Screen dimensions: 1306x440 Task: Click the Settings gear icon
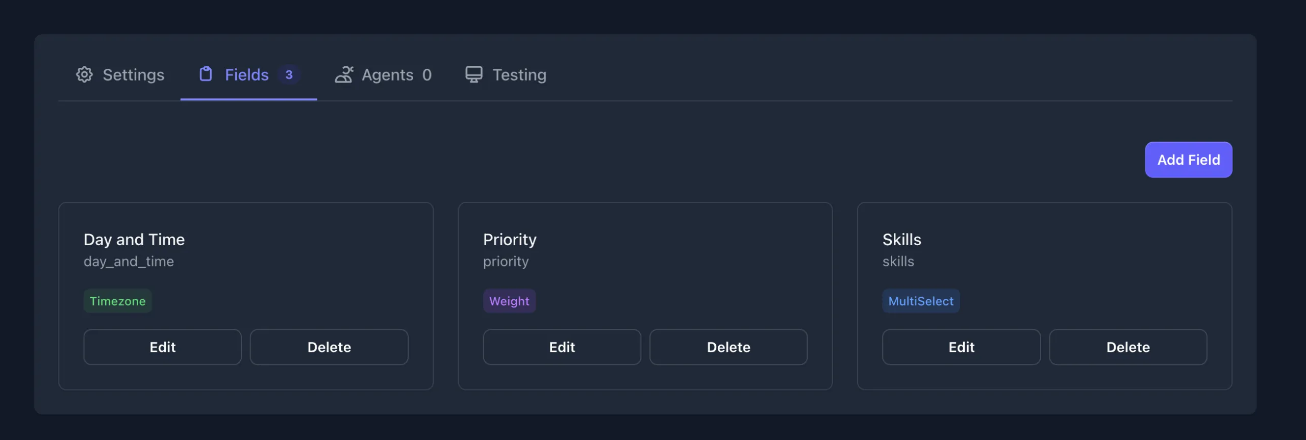(85, 74)
